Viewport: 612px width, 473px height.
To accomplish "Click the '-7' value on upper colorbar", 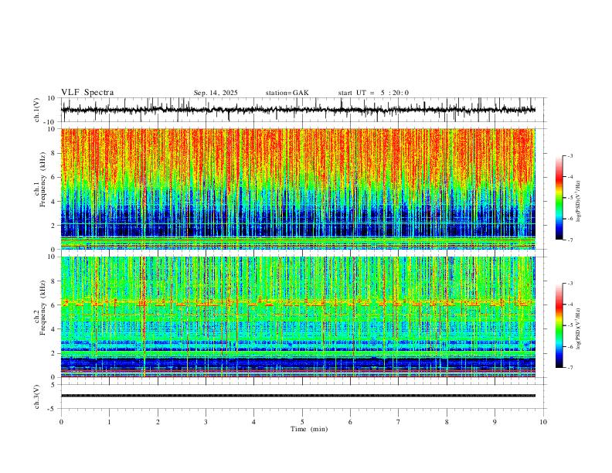I will 569,240.
